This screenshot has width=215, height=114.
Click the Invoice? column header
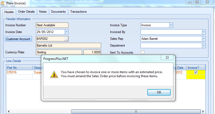point(196,68)
